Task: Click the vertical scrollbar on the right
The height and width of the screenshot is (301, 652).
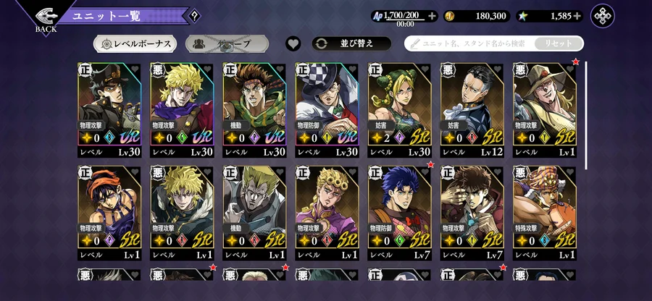Action: [586, 116]
